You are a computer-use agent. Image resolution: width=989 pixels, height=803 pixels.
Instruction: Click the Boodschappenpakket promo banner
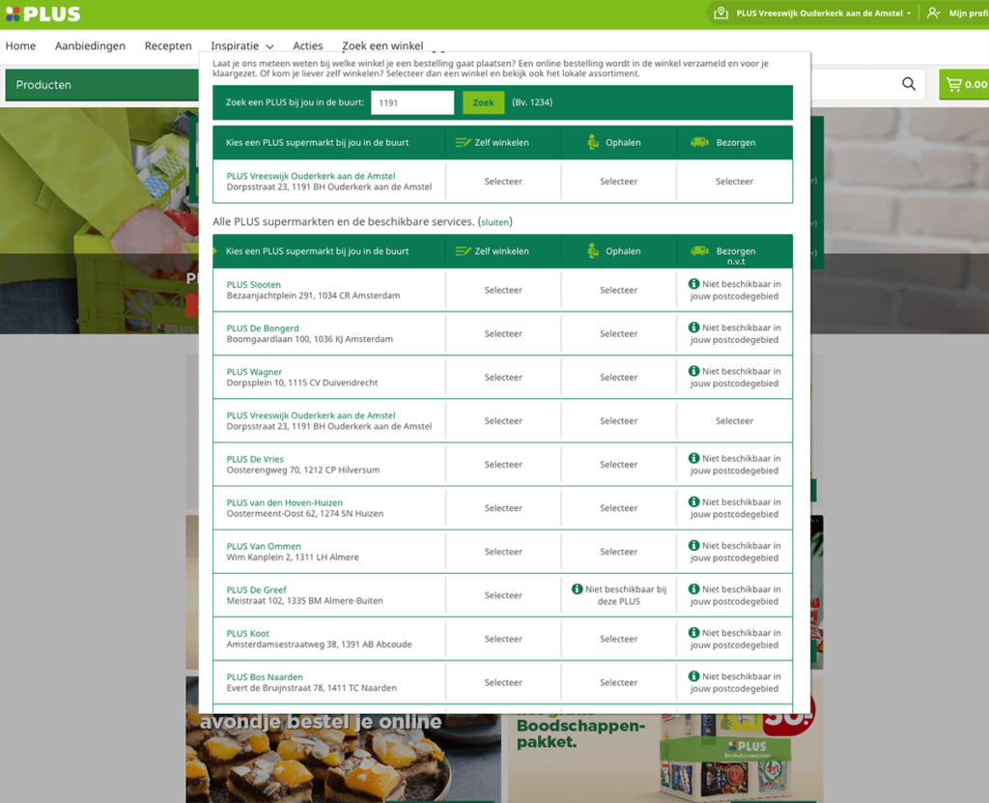pyautogui.click(x=665, y=758)
